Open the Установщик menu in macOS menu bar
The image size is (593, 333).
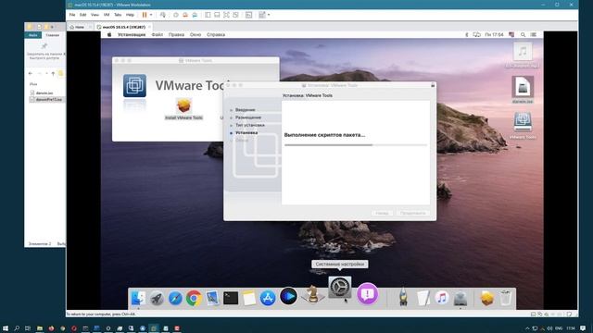pos(132,35)
